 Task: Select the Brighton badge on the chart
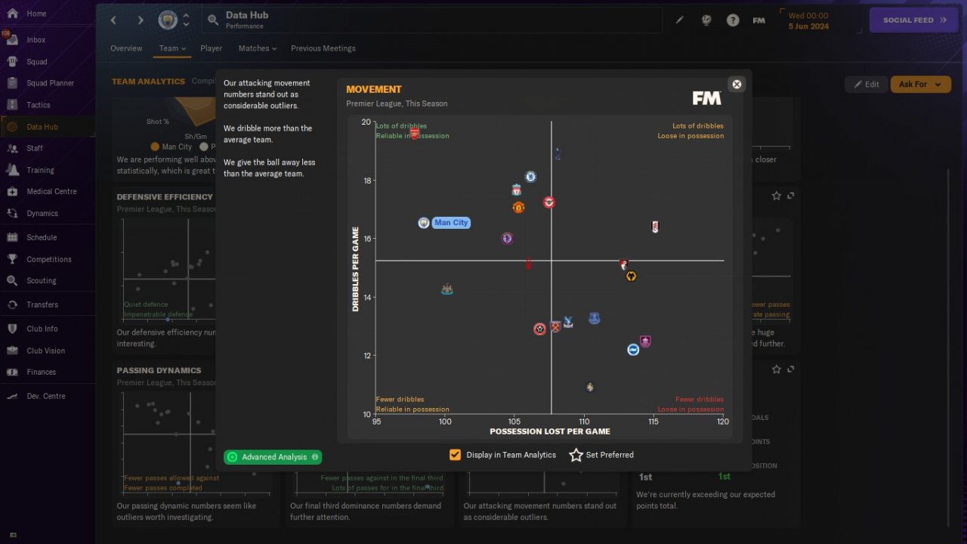pos(633,350)
